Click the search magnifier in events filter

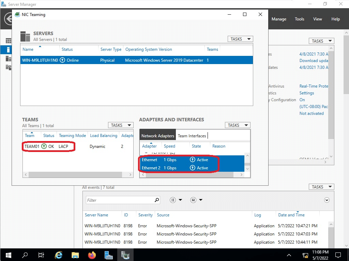[x=157, y=200]
